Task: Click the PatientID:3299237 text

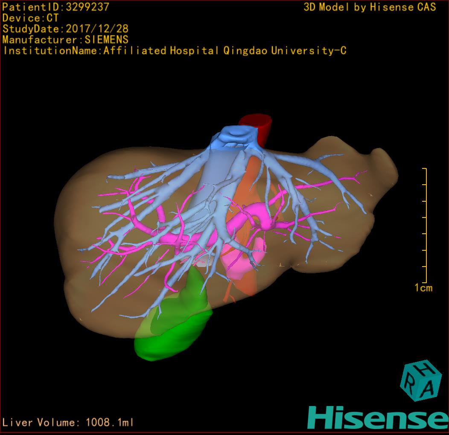Action: (56, 7)
